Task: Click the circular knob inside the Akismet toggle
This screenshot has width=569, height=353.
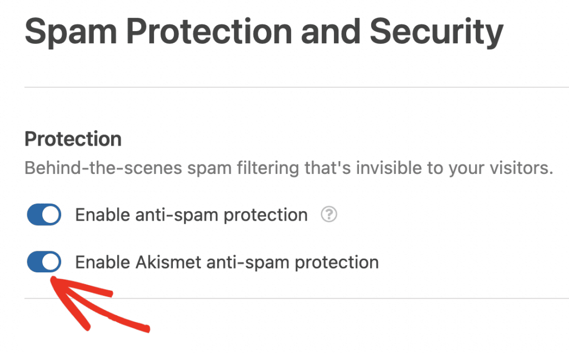Action: 50,261
